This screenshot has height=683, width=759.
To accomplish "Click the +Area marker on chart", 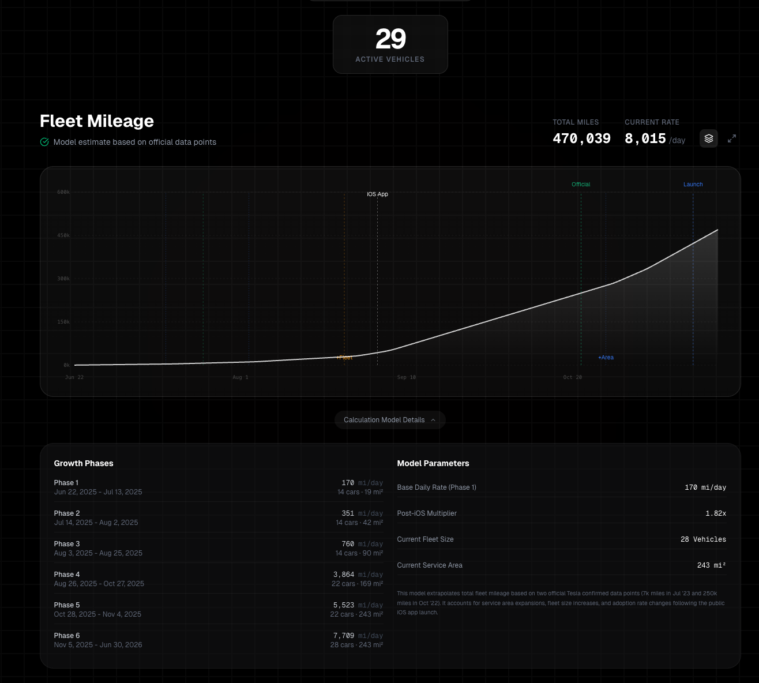I will (x=606, y=358).
